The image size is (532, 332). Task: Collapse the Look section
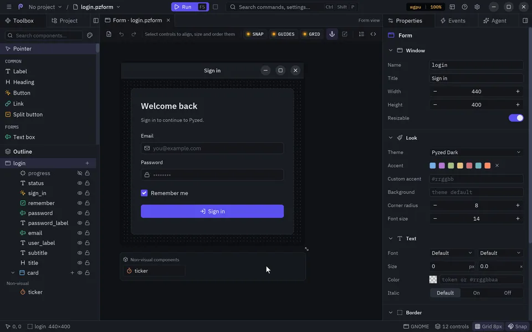point(391,138)
